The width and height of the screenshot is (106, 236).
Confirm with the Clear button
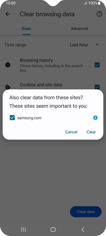click(91, 132)
